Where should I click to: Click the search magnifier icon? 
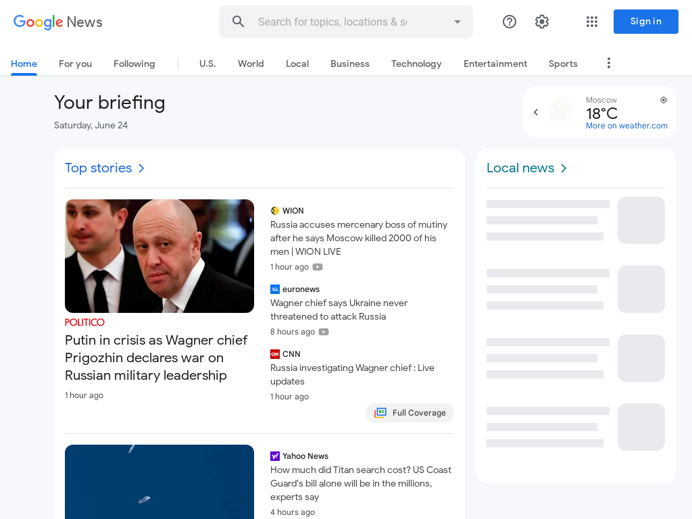(x=239, y=21)
